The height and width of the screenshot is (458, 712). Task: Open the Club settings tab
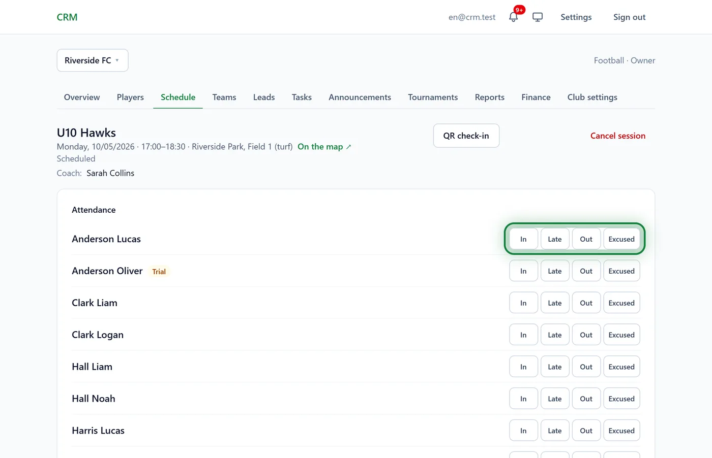pos(592,97)
